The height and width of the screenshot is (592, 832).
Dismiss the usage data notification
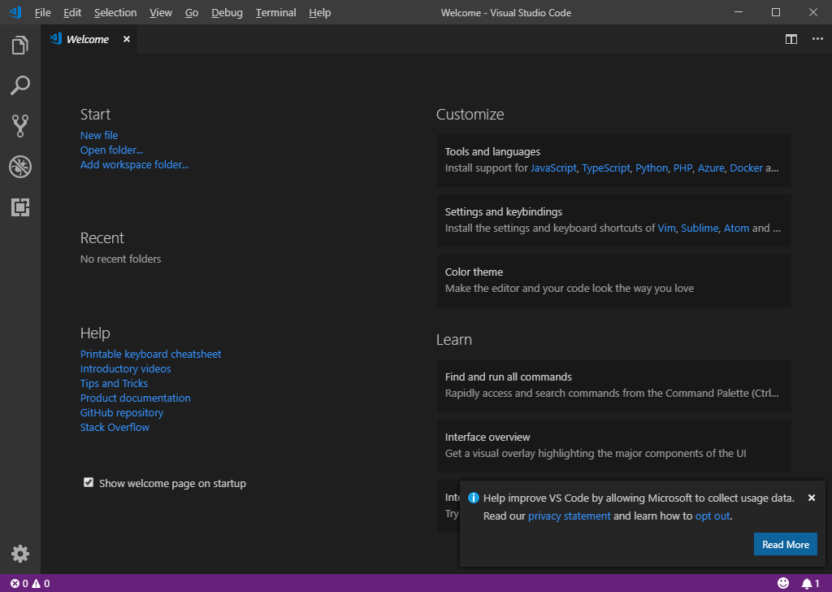click(812, 498)
